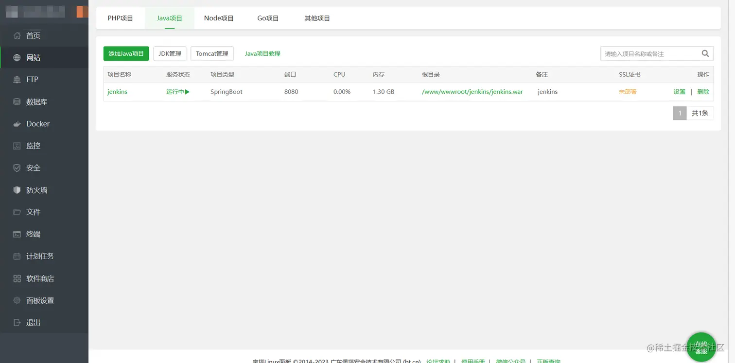Open the 首页 home icon in sidebar
The height and width of the screenshot is (363, 735).
tap(17, 35)
